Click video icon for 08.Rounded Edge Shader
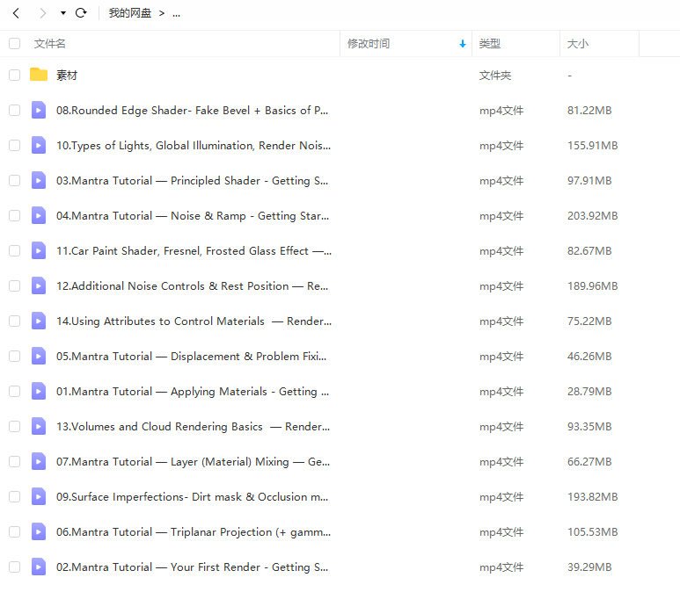 (39, 110)
